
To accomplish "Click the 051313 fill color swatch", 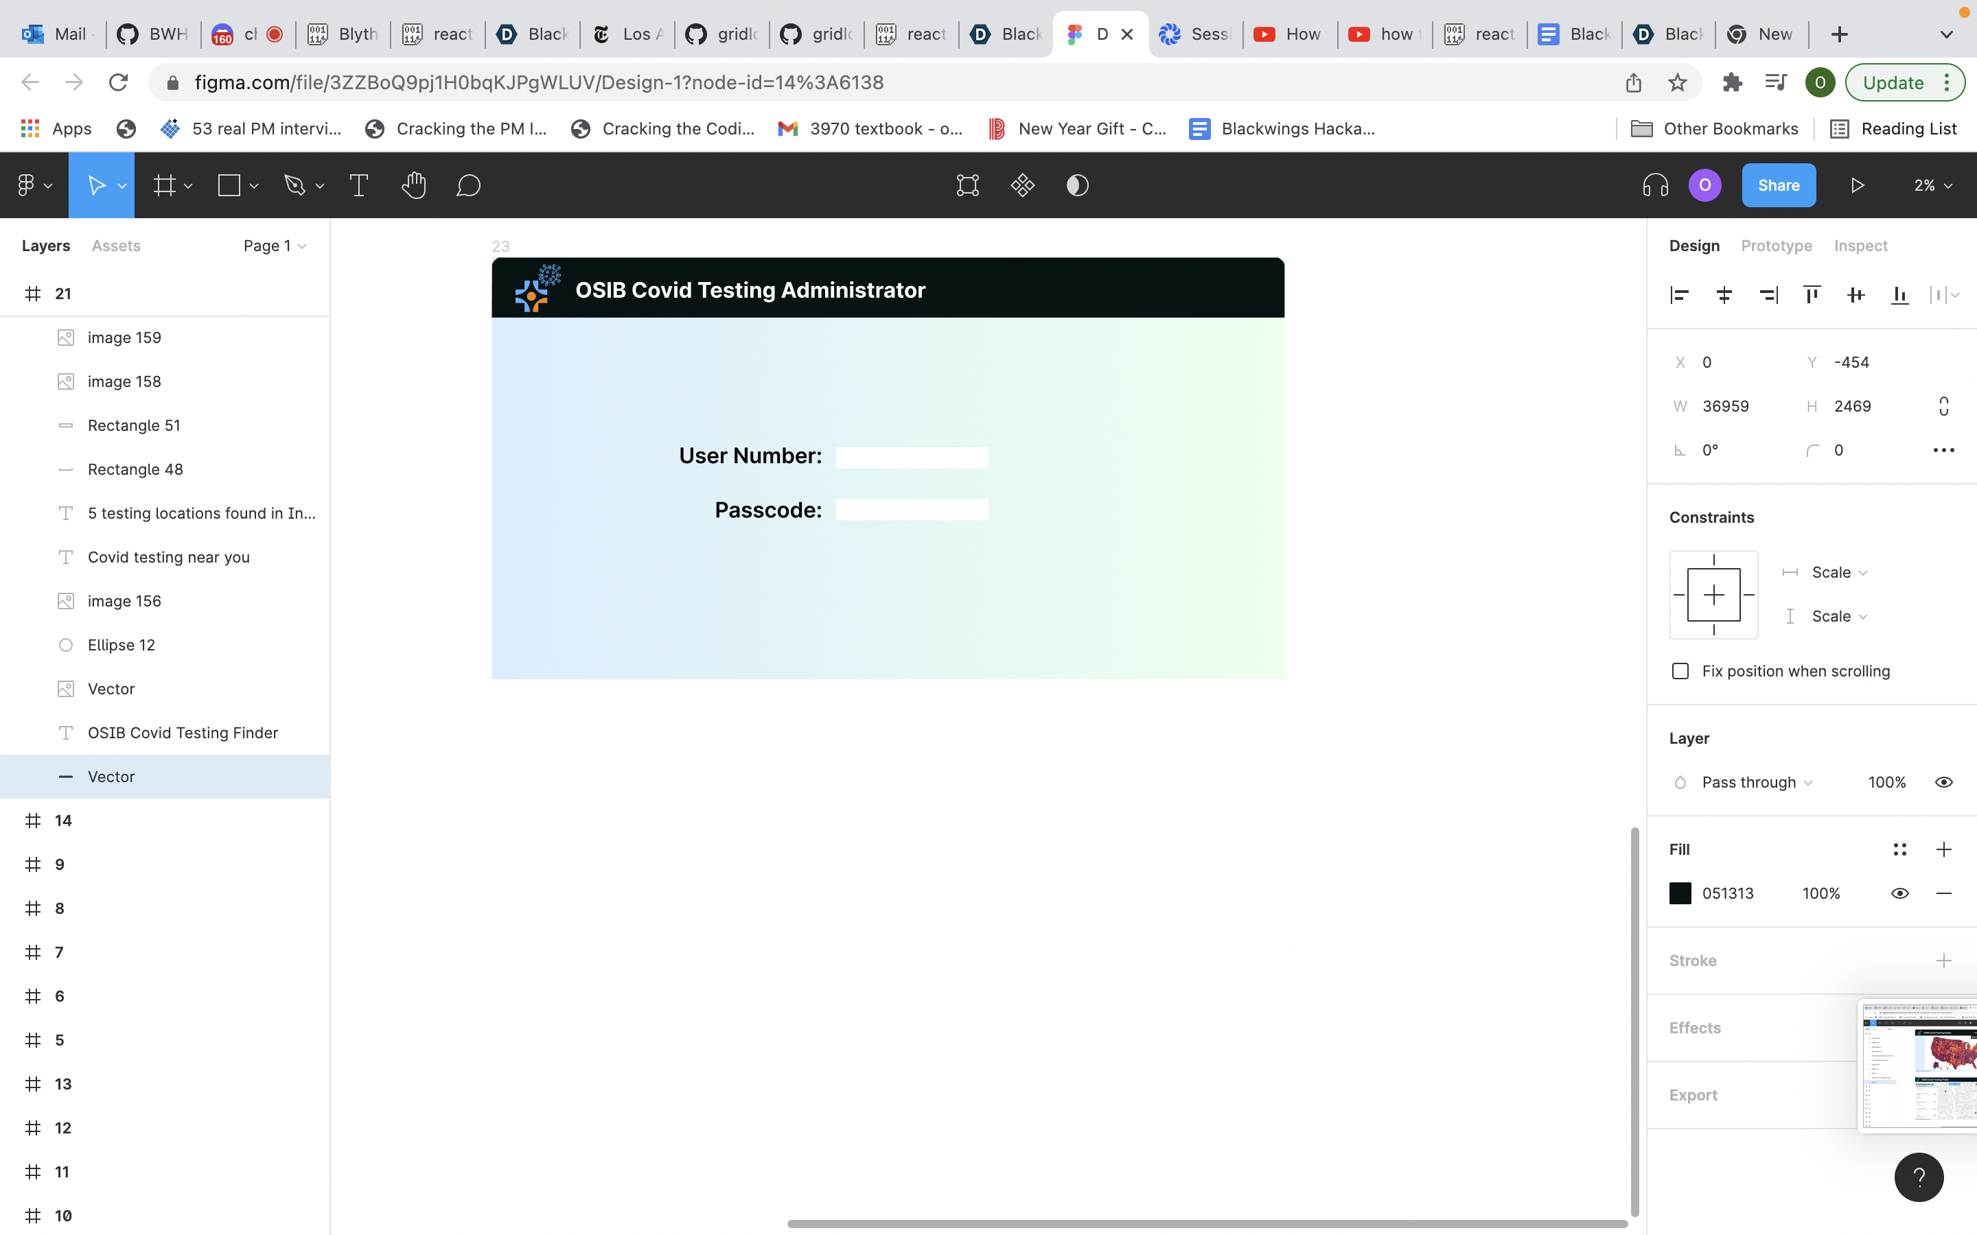I will [x=1680, y=893].
